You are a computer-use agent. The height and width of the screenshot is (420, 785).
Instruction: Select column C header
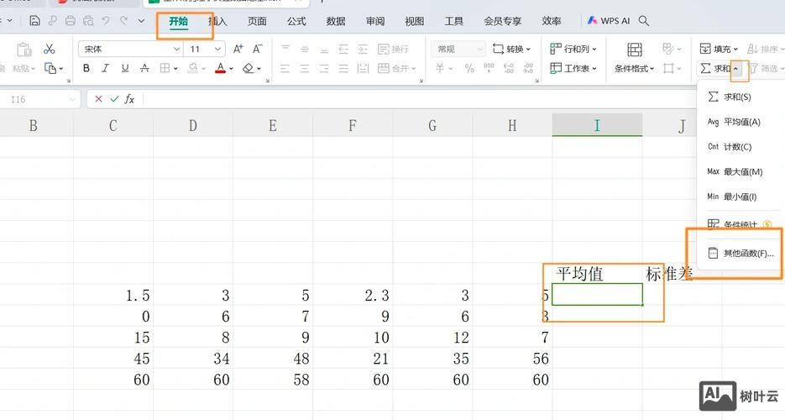click(x=113, y=124)
